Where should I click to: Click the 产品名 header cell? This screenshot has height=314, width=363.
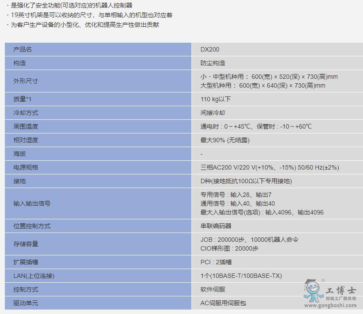[23, 49]
